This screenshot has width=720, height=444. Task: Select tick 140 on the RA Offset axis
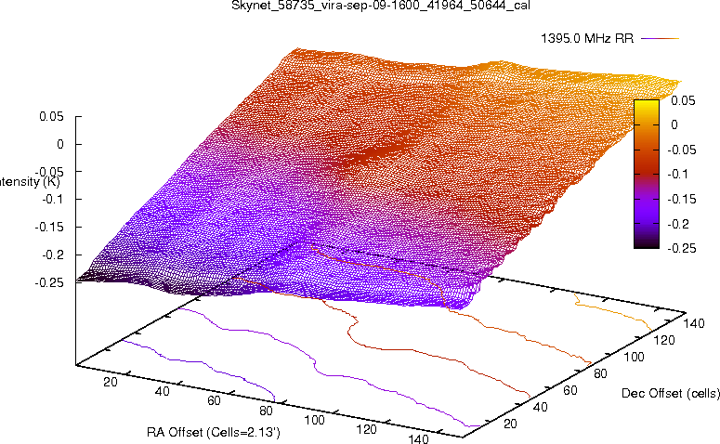point(418,438)
